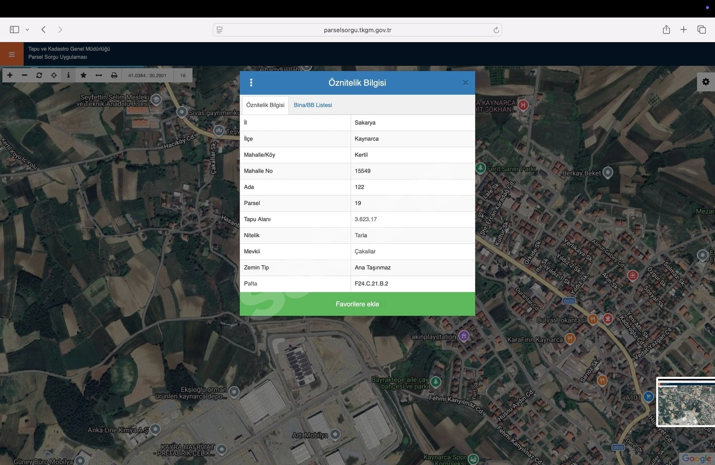Switch to the Öznitelik Bilgisi tab
The image size is (715, 465).
point(265,105)
